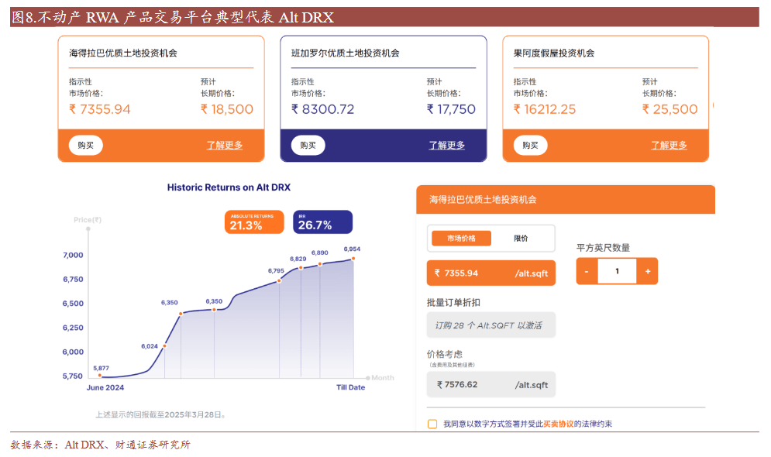
Task: Click the ₹7576.62 price consideration field
Action: [490, 384]
